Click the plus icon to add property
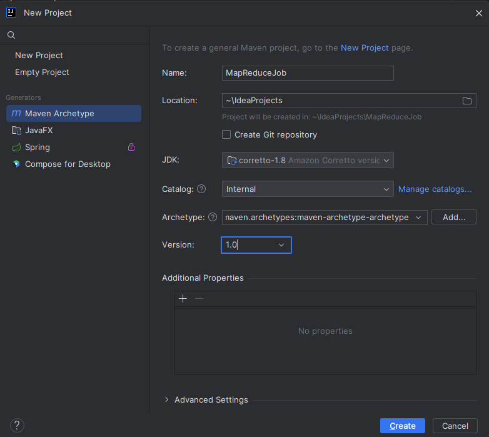The height and width of the screenshot is (437, 489). [x=183, y=299]
